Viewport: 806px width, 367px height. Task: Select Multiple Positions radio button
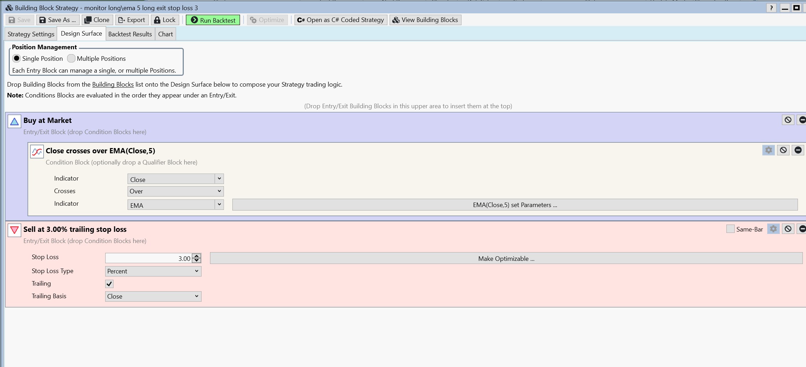point(71,58)
